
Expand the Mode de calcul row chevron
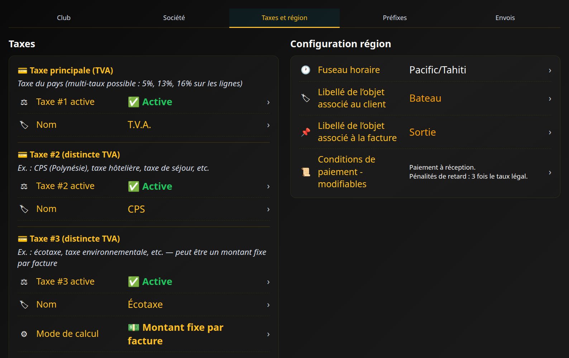click(x=268, y=334)
